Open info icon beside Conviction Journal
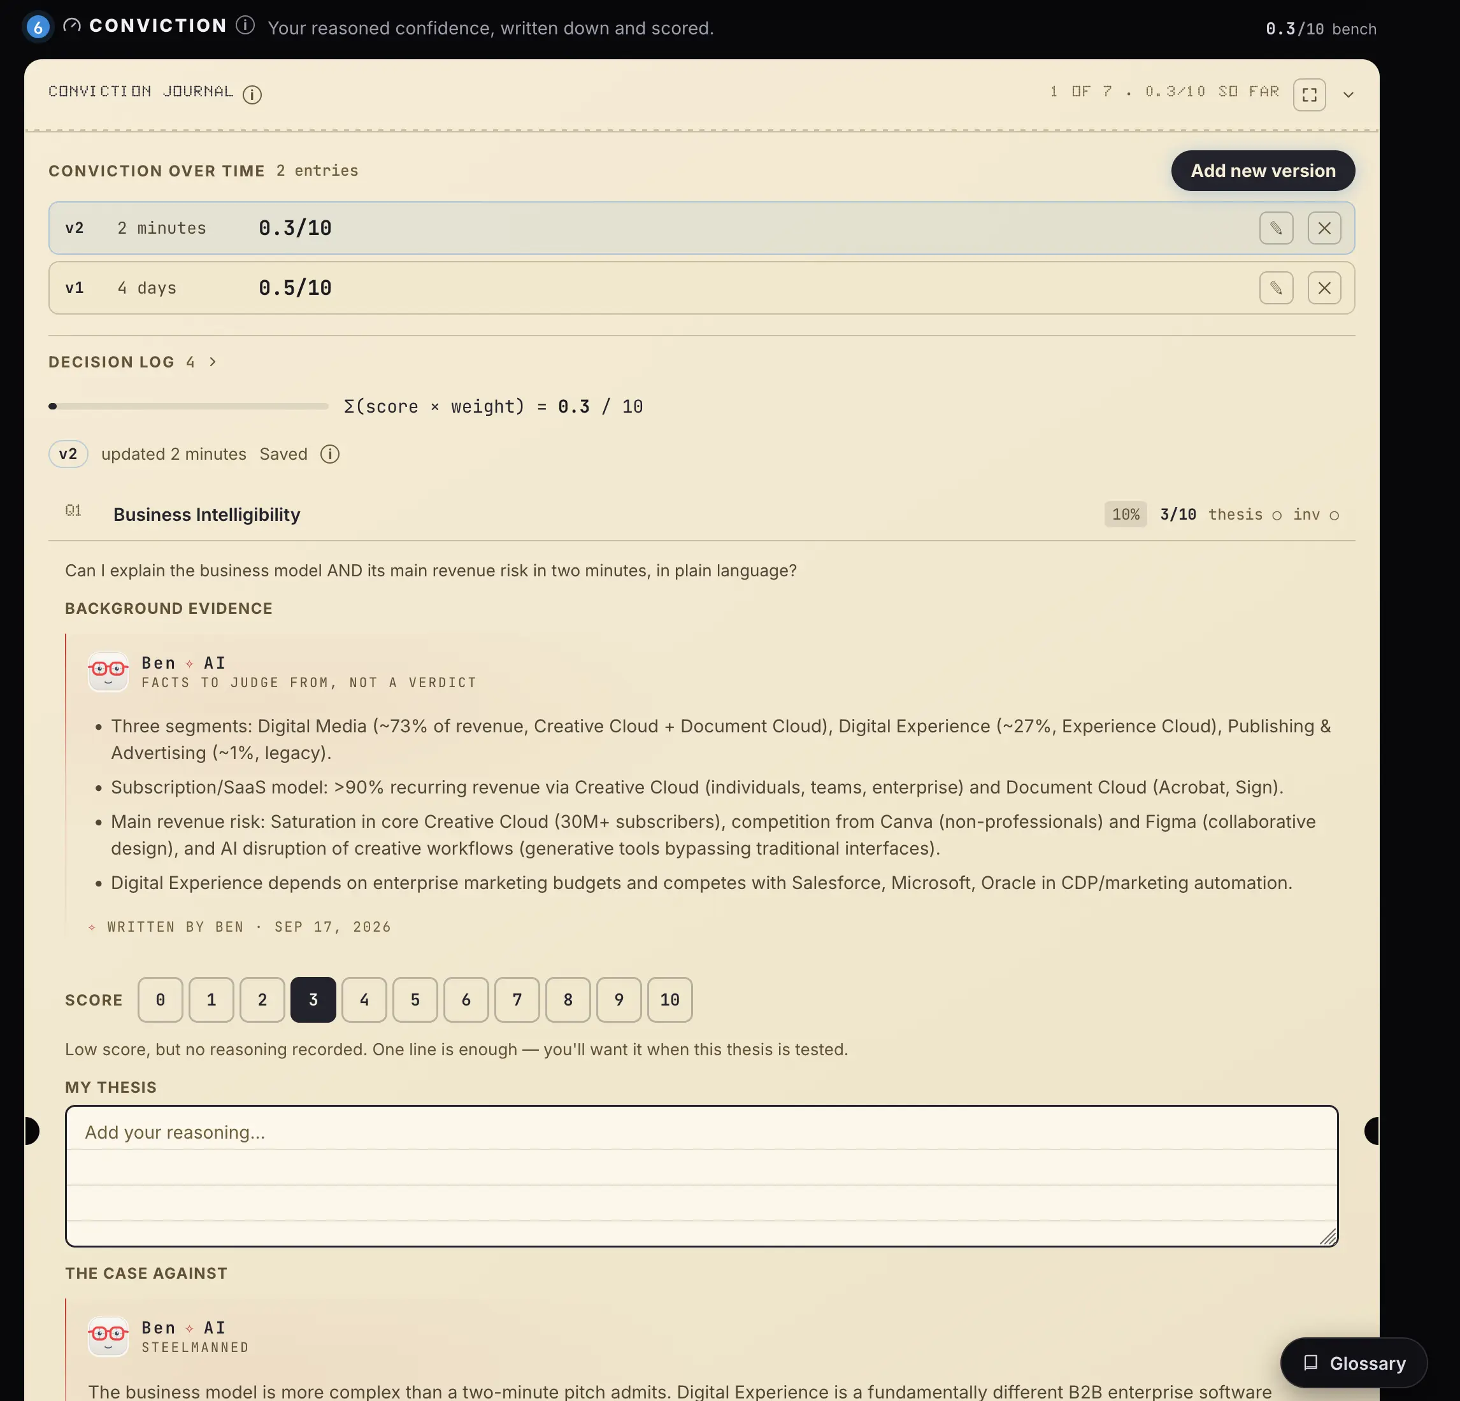1460x1401 pixels. 252,95
